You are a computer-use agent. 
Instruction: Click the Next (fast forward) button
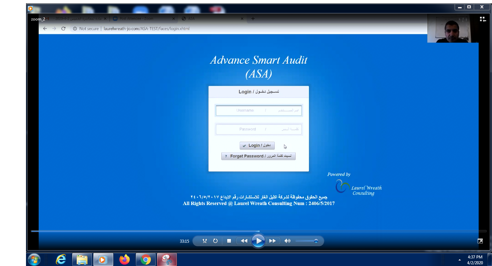pos(273,241)
